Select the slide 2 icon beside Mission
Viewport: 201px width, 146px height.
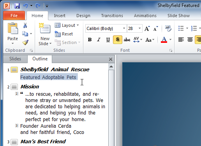[x=14, y=87]
